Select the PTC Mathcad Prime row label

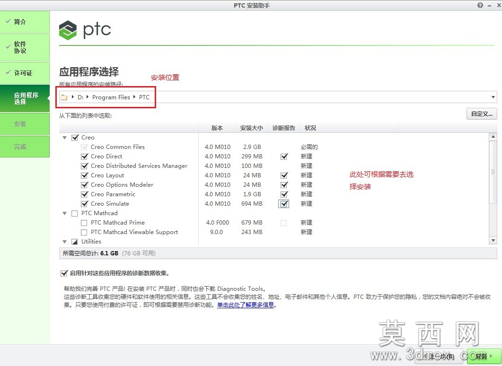(x=117, y=223)
